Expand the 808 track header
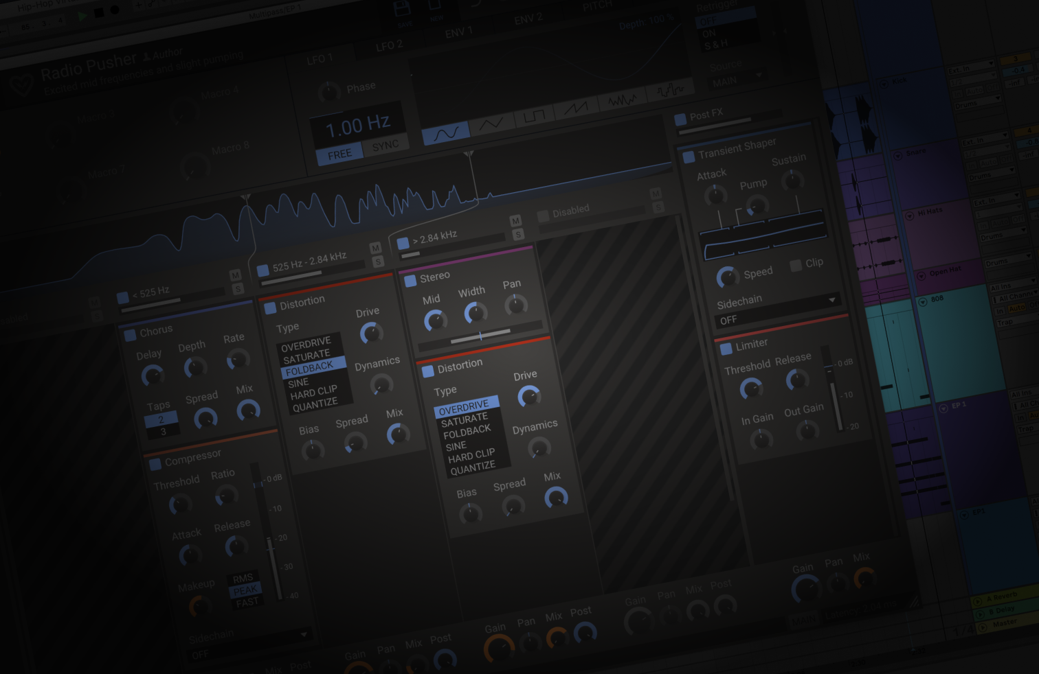1039x674 pixels. point(922,302)
